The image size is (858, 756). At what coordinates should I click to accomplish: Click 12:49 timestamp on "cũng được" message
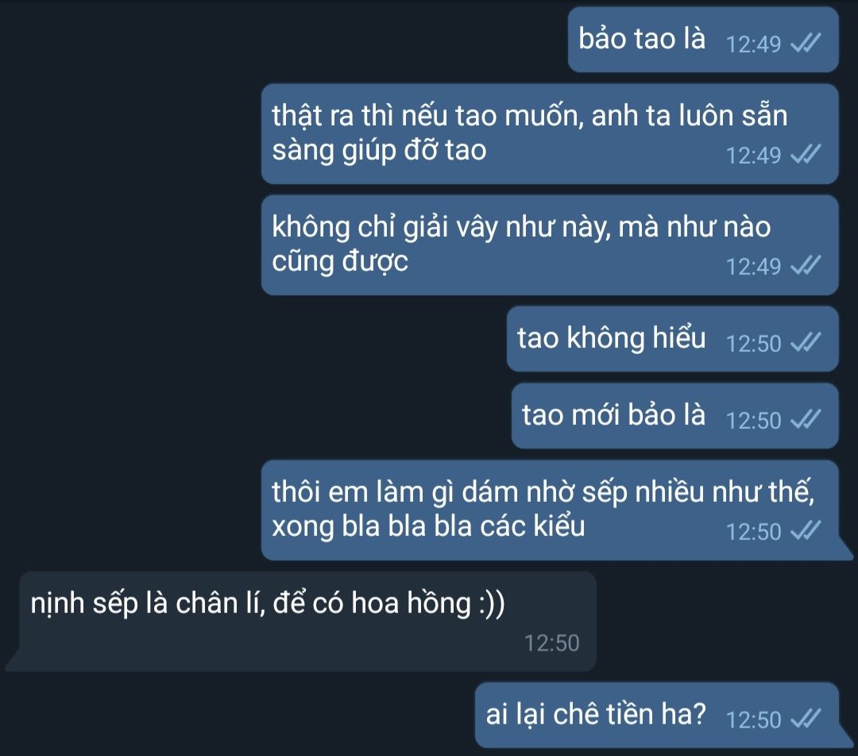pyautogui.click(x=753, y=267)
